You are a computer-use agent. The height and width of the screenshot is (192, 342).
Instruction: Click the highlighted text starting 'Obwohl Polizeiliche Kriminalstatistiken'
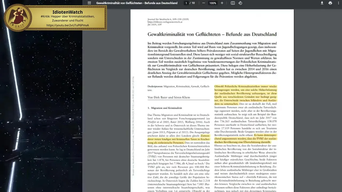(x=246, y=95)
